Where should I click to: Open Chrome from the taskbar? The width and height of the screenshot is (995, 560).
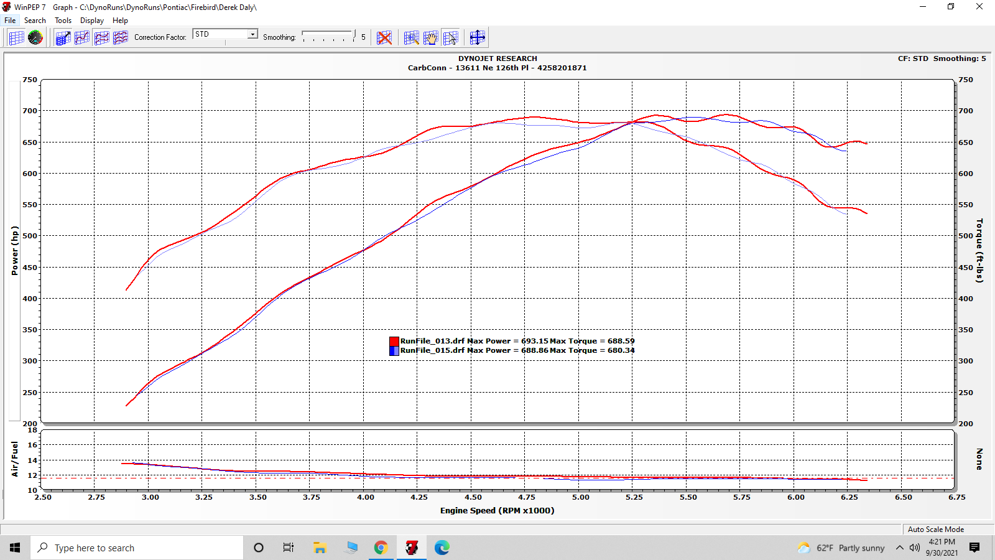[x=381, y=548]
